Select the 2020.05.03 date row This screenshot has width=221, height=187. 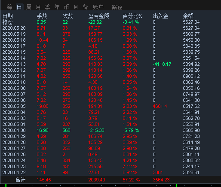click(x=14, y=118)
